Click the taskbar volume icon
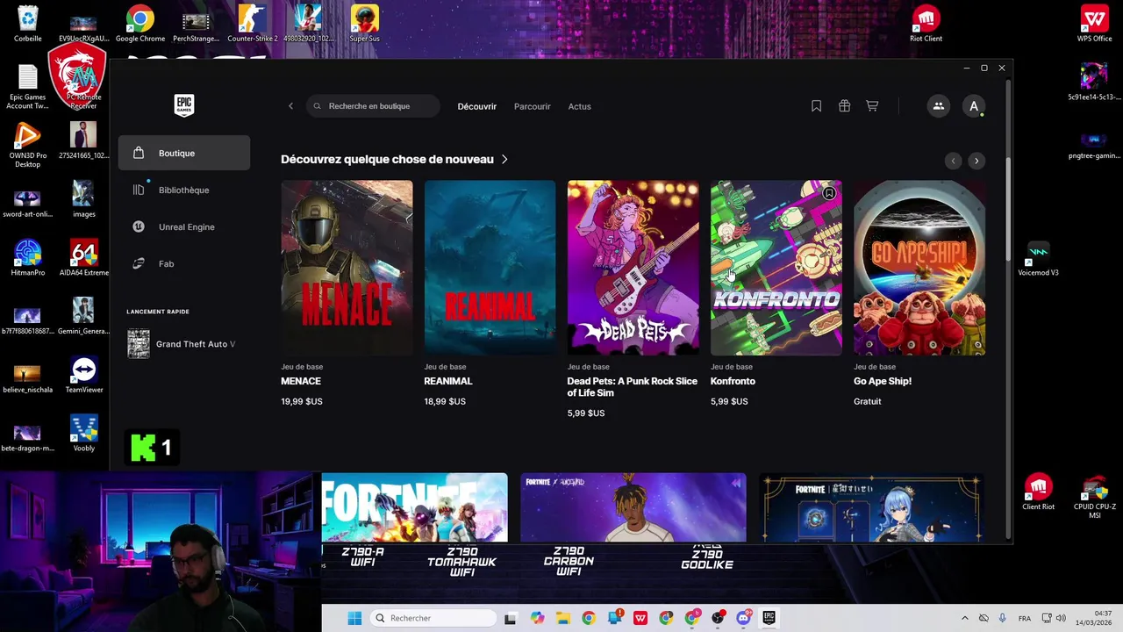Viewport: 1123px width, 632px height. click(1061, 618)
